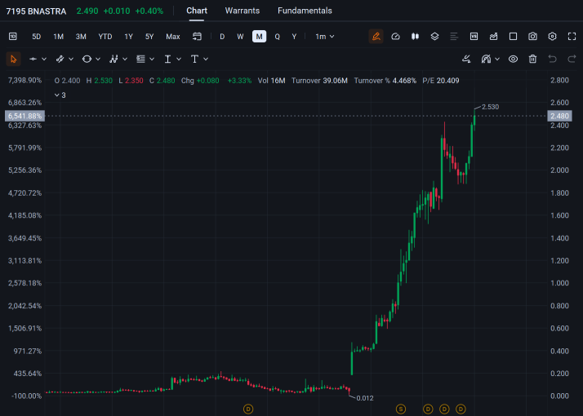
Task: Select the orange cursor pointer tool
Action: [x=13, y=59]
